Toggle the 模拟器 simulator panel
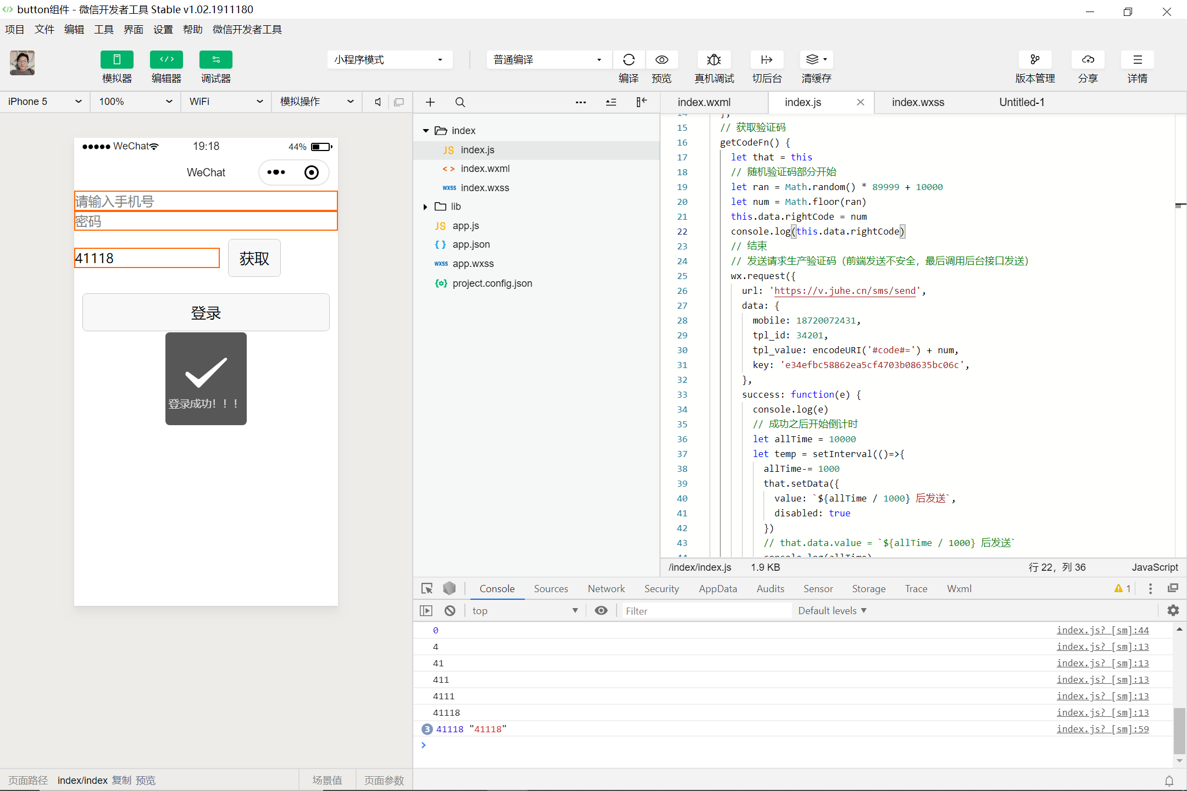 click(x=117, y=59)
